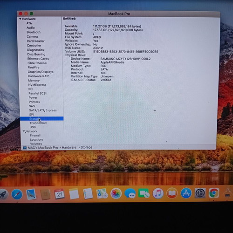Click the 111.27 GB available value
Image resolution: width=233 pixels, height=233 pixels.
tap(117, 26)
